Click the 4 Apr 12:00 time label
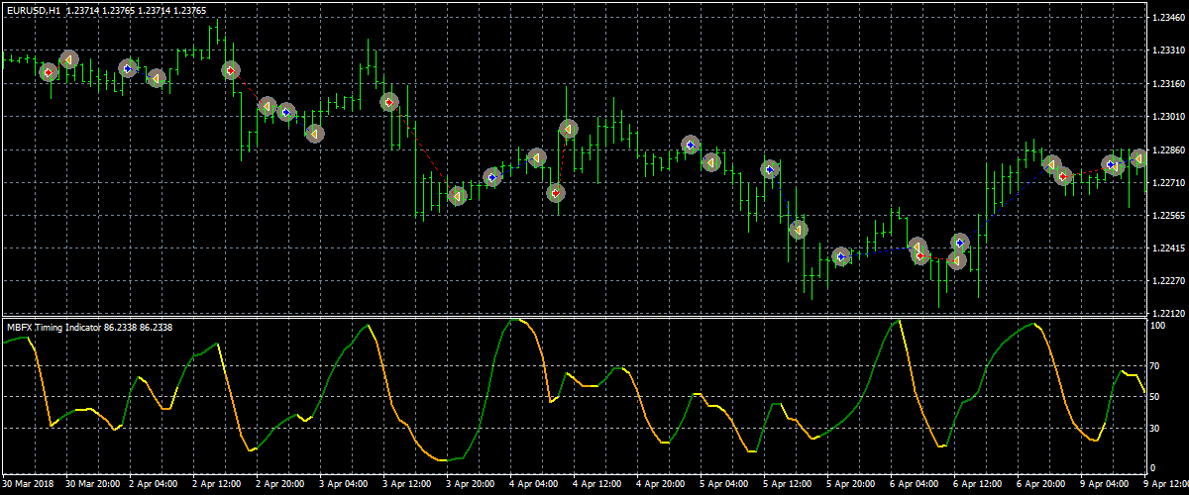 [598, 485]
